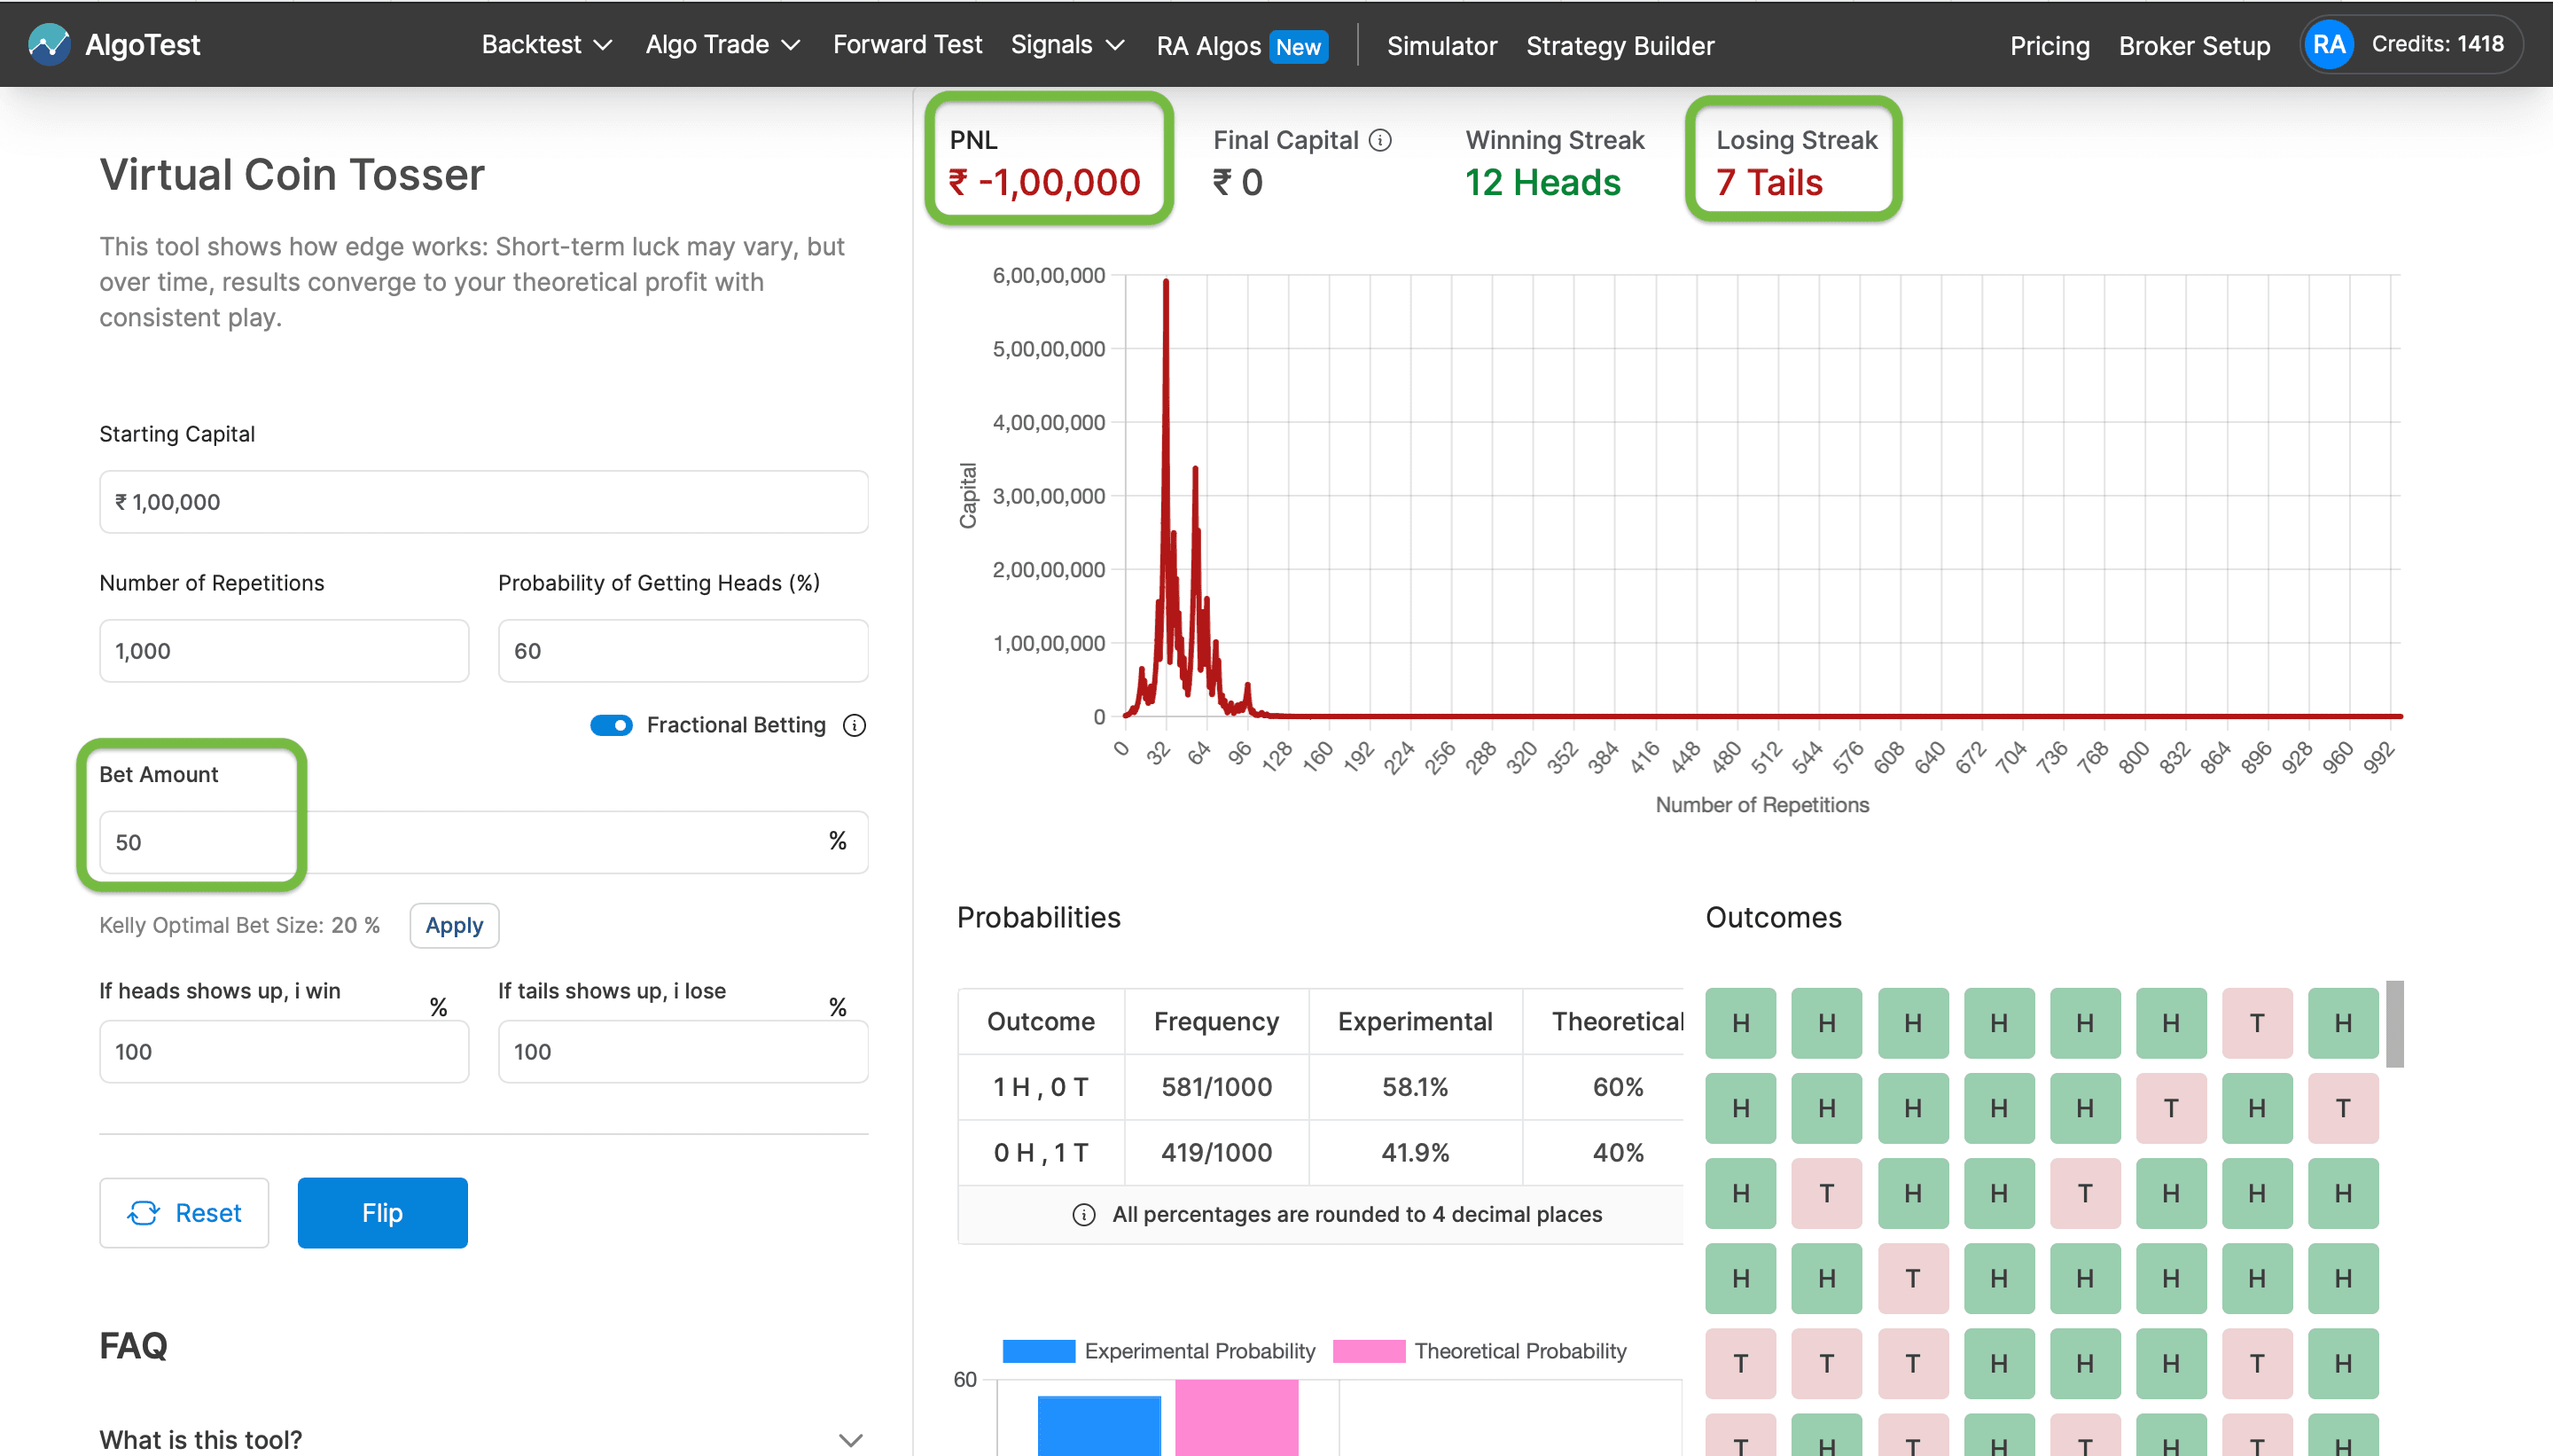The height and width of the screenshot is (1456, 2553).
Task: Open the Algo Trade dropdown menu
Action: pyautogui.click(x=722, y=45)
